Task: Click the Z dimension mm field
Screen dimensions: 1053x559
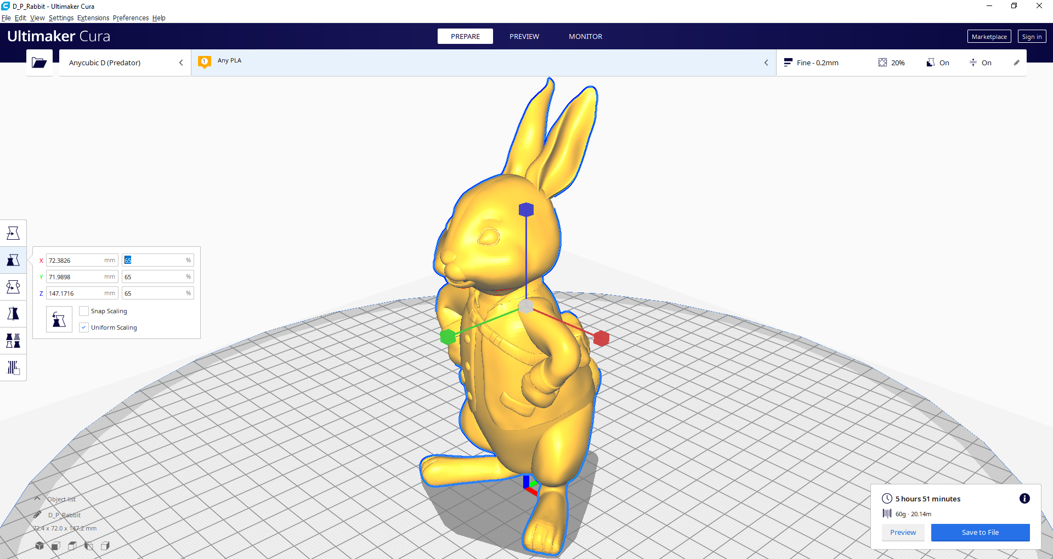Action: (x=82, y=293)
